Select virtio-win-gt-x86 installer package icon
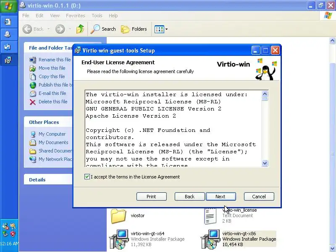This screenshot has height=252, width=336. point(210,239)
